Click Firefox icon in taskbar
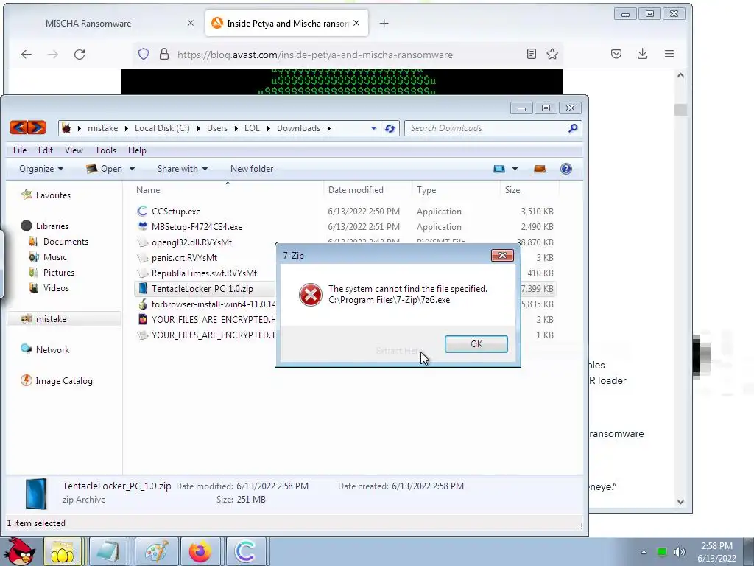754x566 pixels. [x=200, y=551]
